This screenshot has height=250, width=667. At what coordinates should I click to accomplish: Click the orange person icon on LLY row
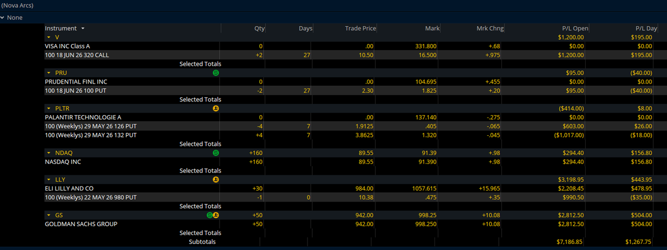click(216, 180)
